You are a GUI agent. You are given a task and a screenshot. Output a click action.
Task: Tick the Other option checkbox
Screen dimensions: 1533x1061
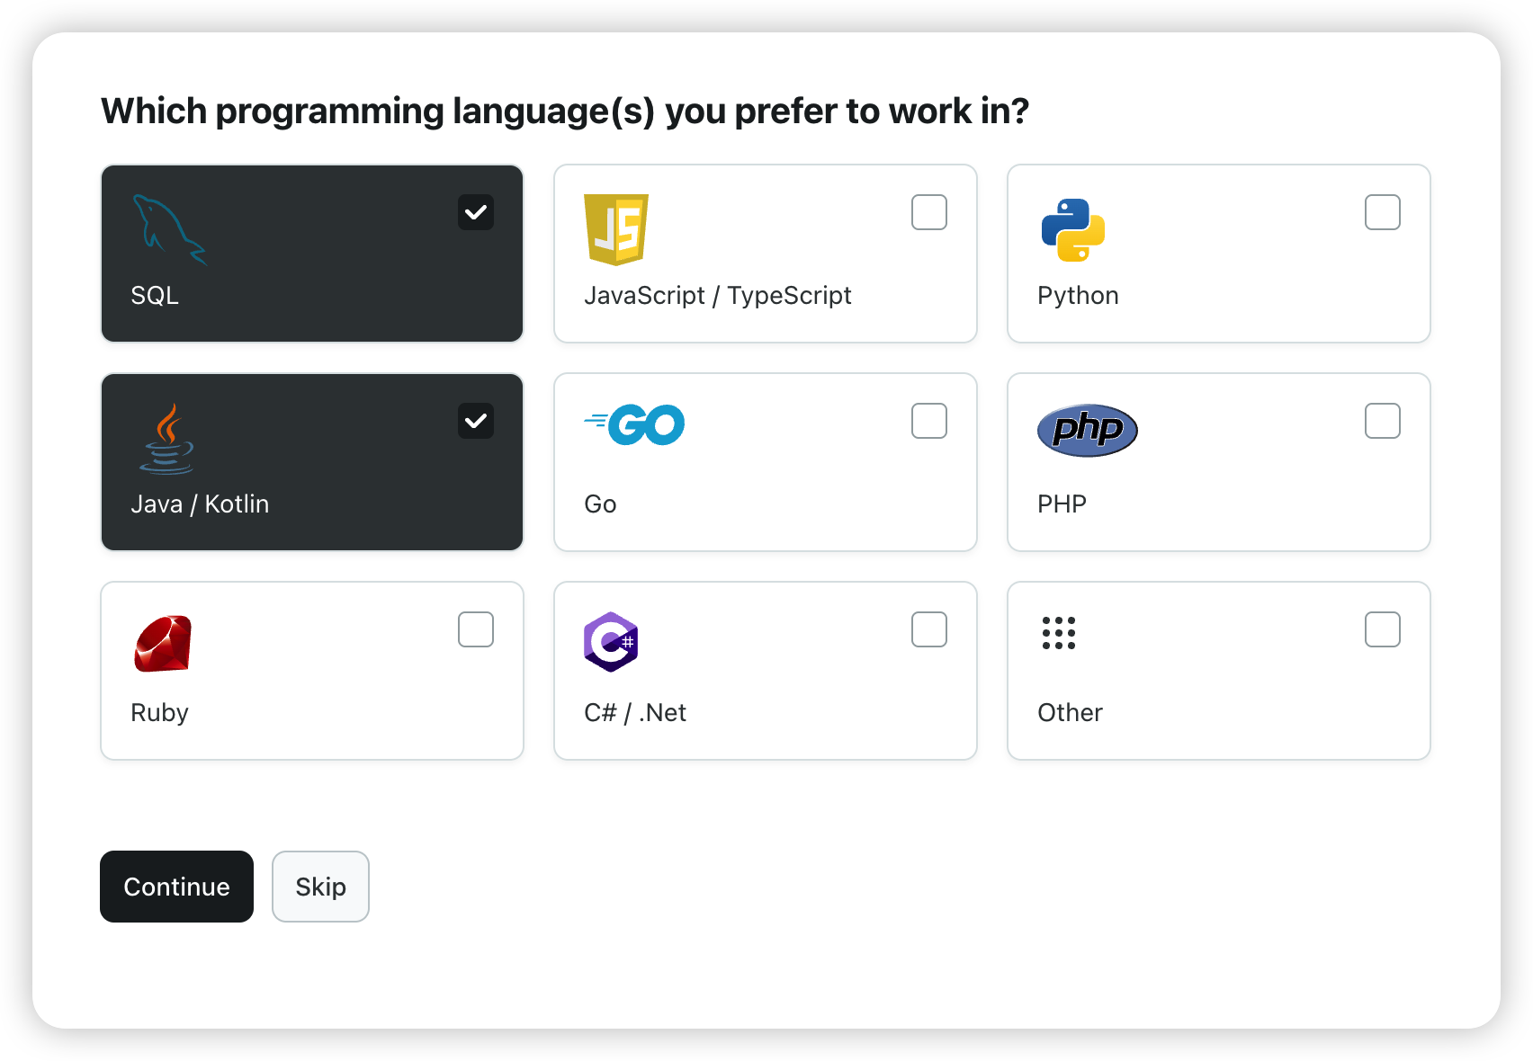(x=1383, y=629)
